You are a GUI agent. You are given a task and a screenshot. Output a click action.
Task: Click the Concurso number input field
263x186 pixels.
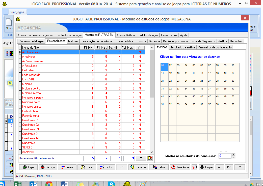(x=225, y=156)
